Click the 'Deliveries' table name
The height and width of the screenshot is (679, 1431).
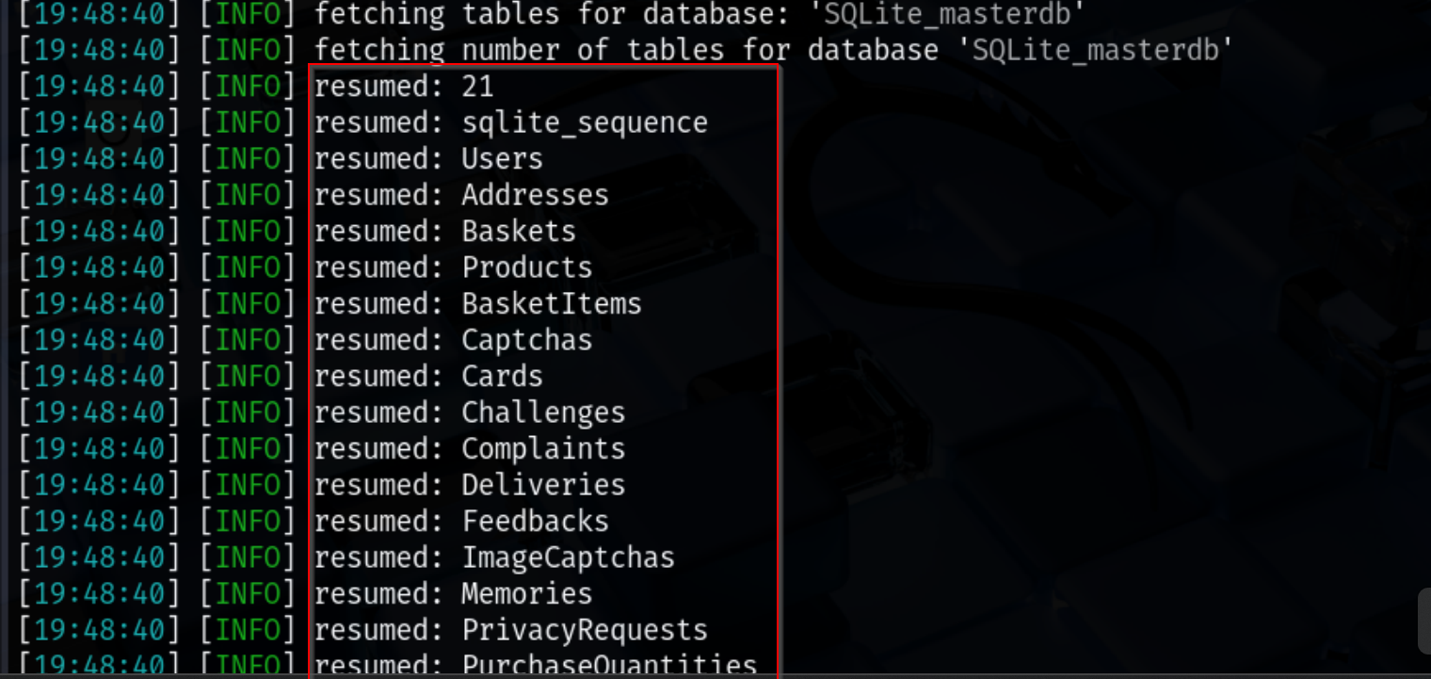click(543, 485)
